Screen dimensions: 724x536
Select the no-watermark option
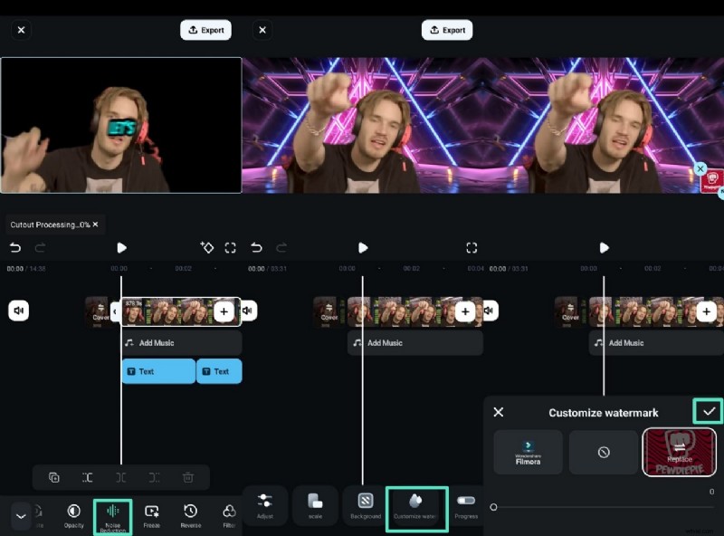pos(604,452)
